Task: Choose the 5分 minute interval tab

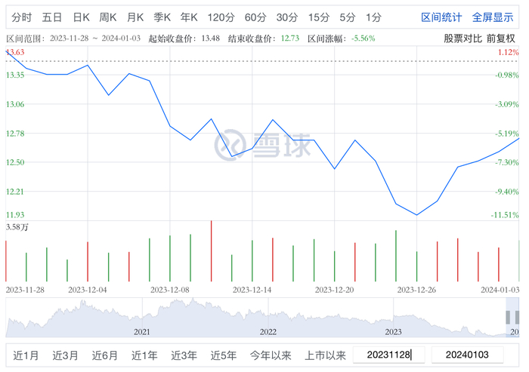Action: point(348,17)
